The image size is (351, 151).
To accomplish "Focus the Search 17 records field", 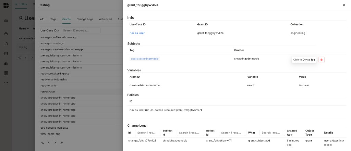I will coord(81,30).
